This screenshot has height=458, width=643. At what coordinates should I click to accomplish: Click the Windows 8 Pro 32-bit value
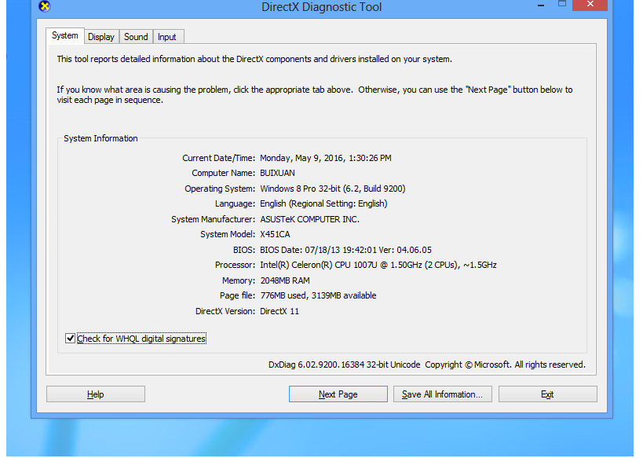tap(333, 189)
